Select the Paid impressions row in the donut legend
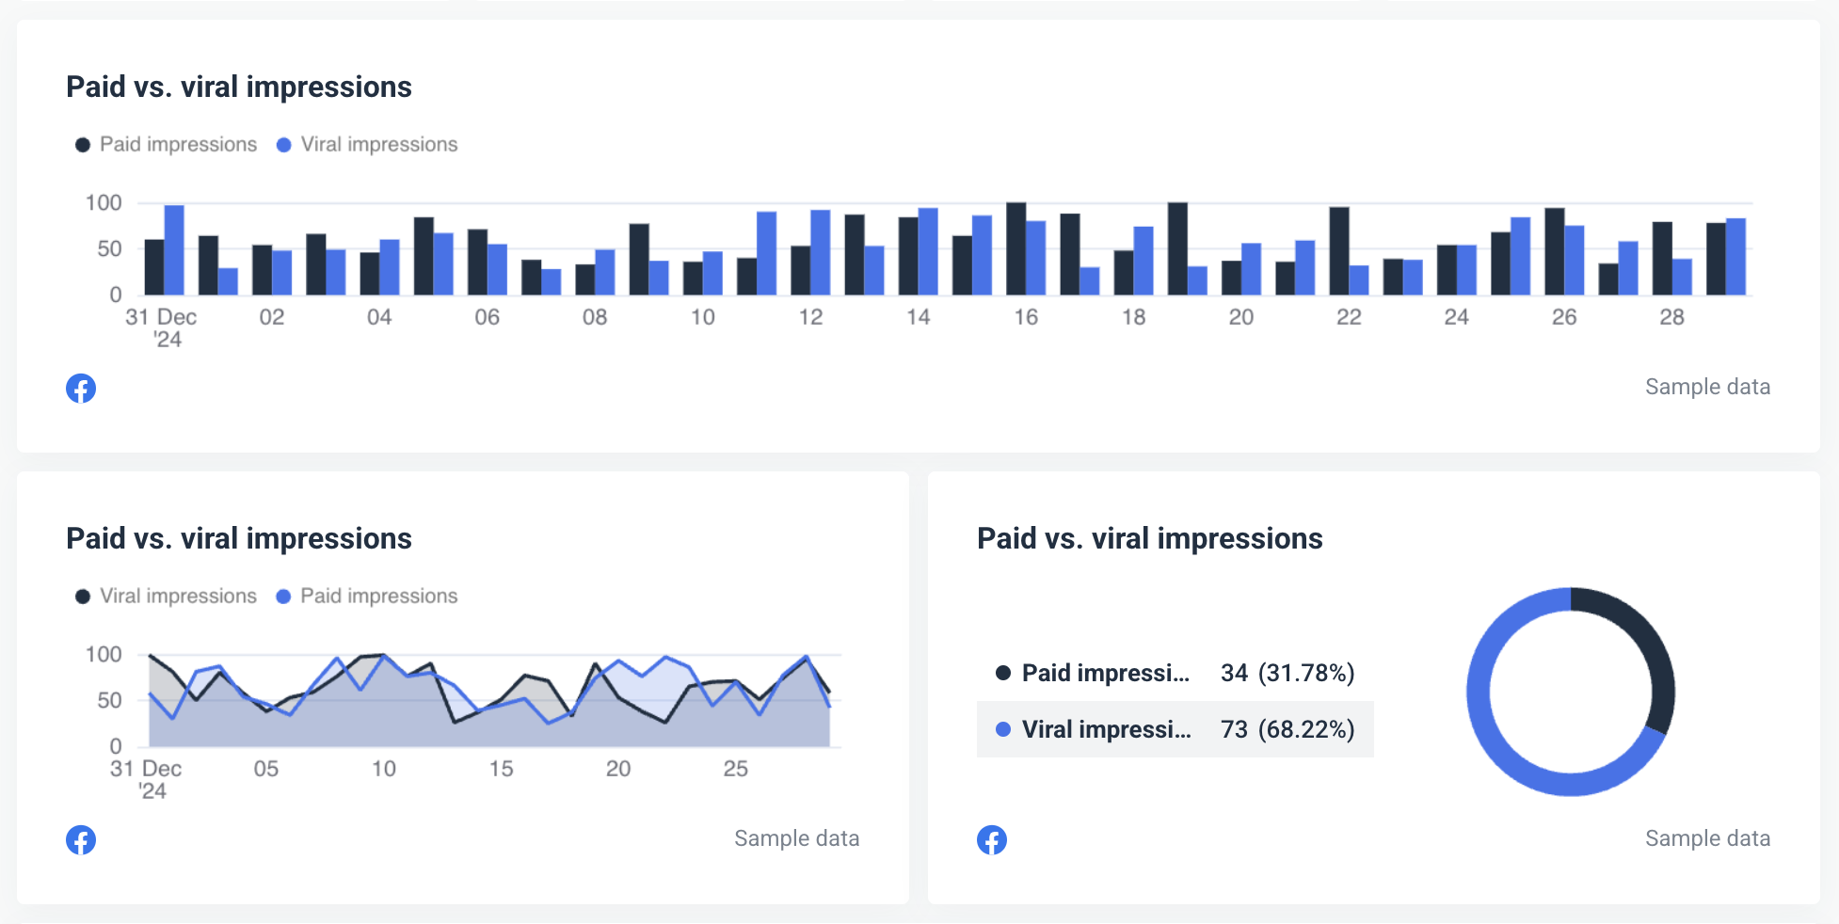Viewport: 1839px width, 924px height. (1175, 673)
